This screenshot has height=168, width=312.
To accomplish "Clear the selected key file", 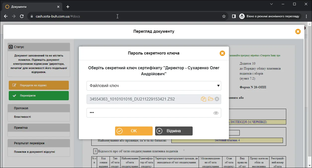I will pyautogui.click(x=217, y=99).
